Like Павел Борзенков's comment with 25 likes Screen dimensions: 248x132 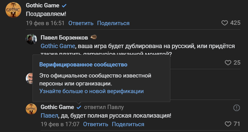228,63
